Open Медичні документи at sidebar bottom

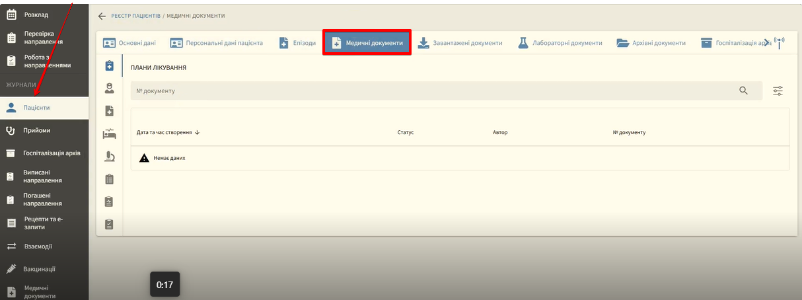point(44,291)
